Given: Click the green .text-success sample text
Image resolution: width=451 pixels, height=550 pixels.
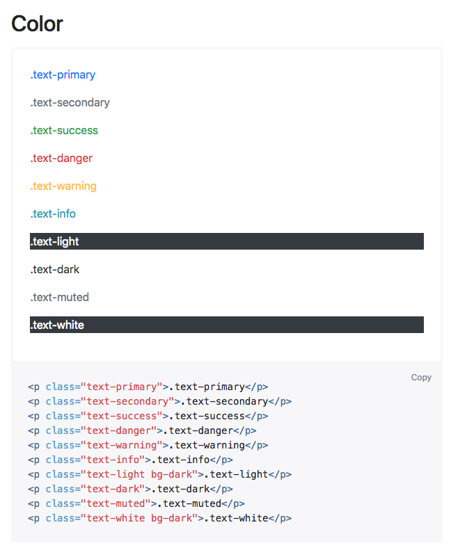Looking at the screenshot, I should click(x=64, y=131).
